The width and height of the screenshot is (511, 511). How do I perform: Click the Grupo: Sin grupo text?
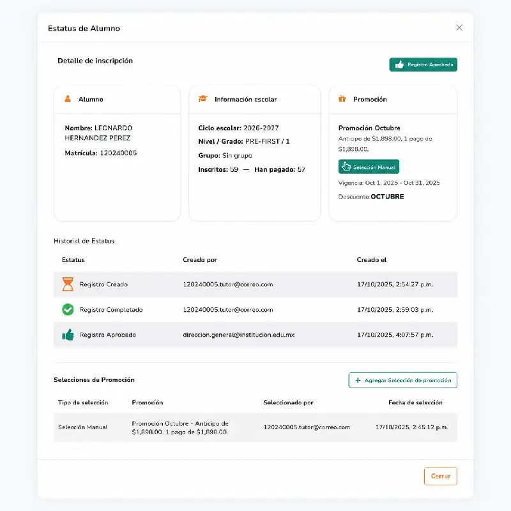(225, 155)
